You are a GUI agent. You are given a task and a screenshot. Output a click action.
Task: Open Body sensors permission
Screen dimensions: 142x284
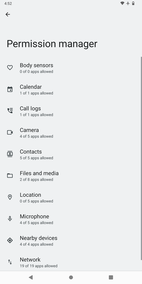[x=70, y=68]
